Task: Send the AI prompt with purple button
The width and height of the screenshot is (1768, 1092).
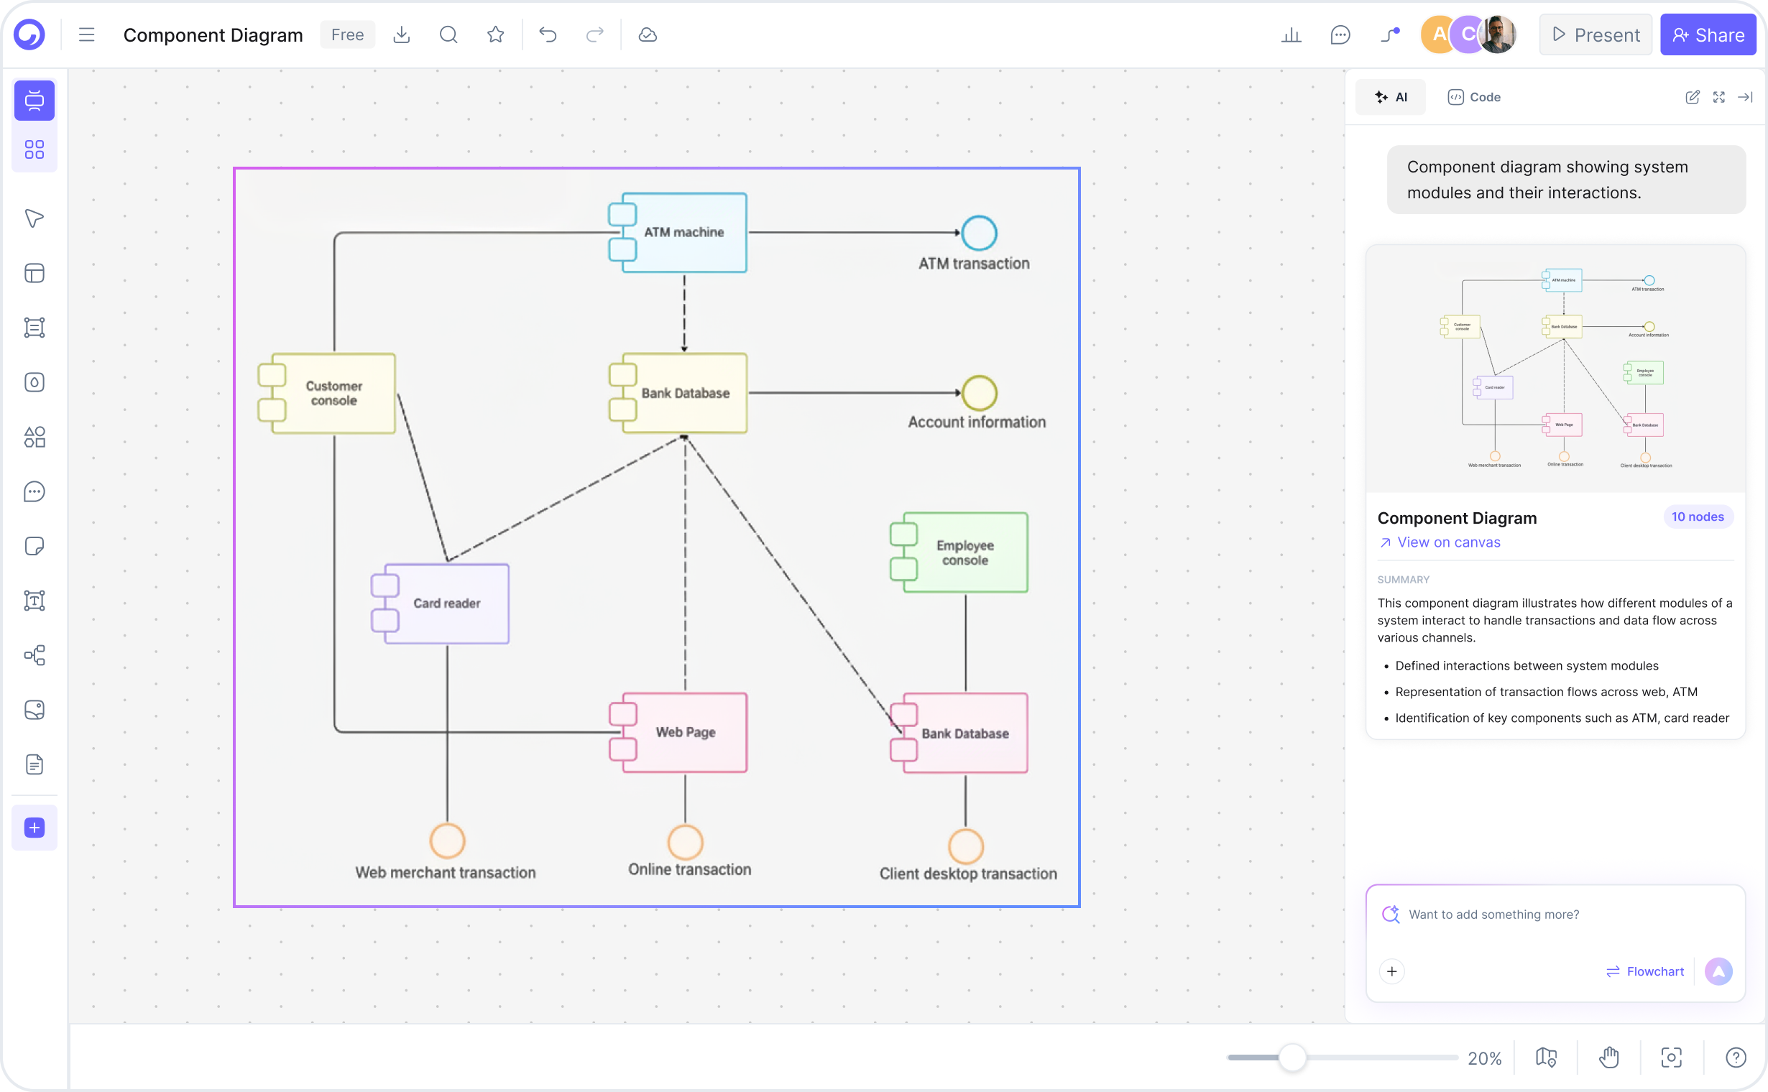Action: pos(1719,972)
